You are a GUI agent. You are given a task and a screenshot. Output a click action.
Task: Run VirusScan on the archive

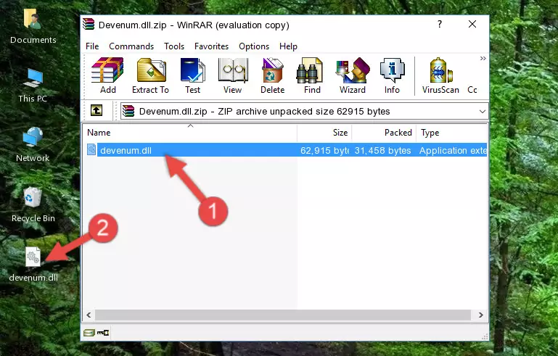coord(440,75)
